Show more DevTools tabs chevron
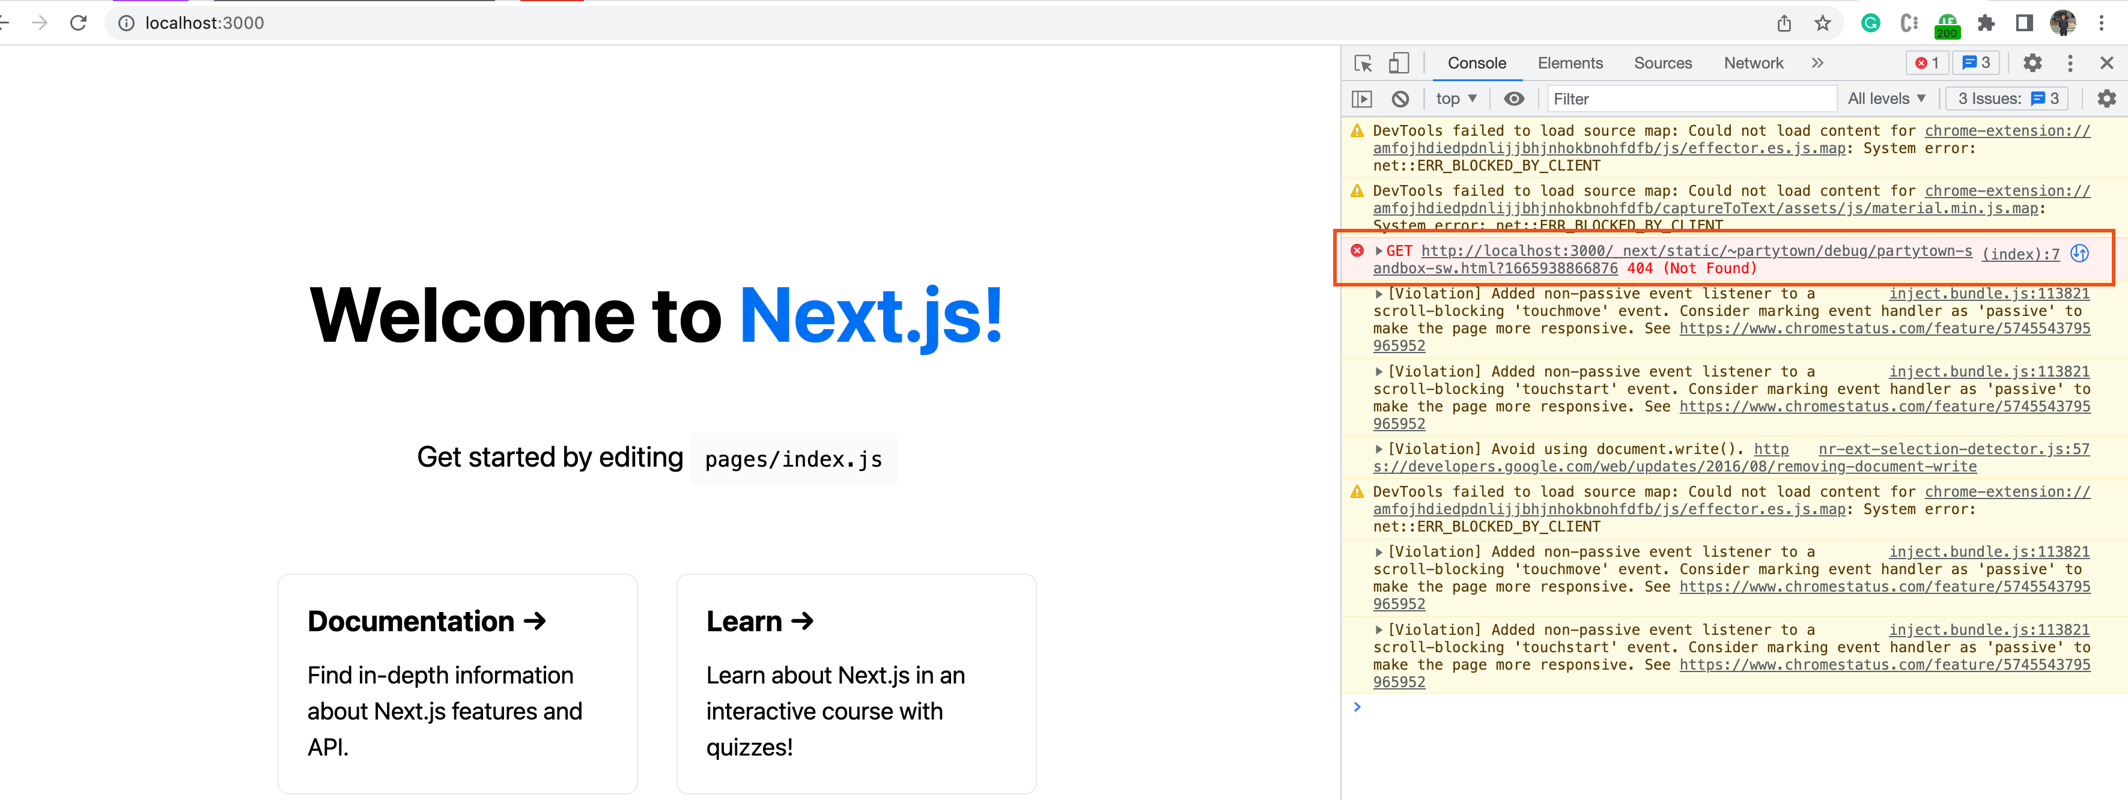Image resolution: width=2128 pixels, height=800 pixels. (x=1817, y=62)
